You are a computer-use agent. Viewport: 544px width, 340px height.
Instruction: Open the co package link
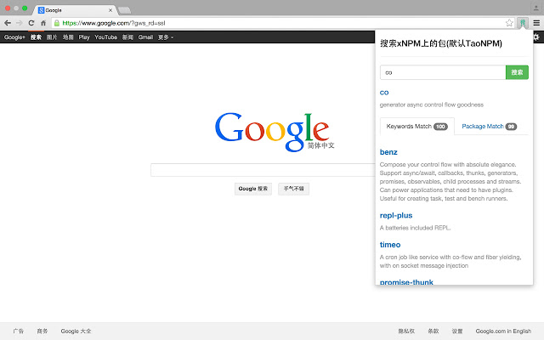pyautogui.click(x=384, y=93)
